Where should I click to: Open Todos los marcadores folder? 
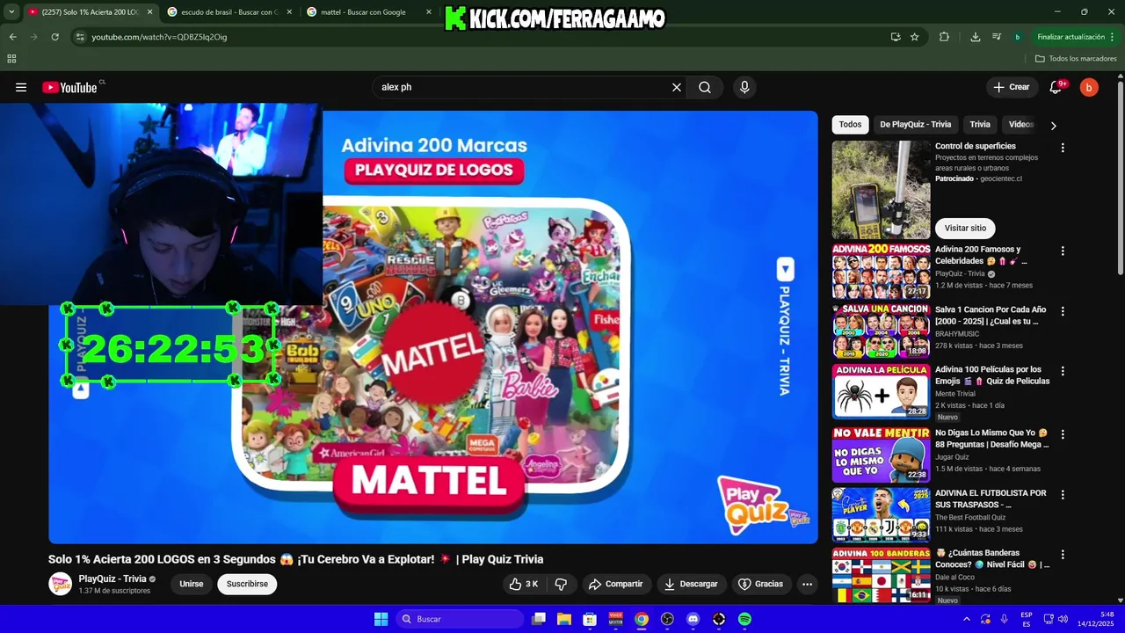coord(1076,59)
